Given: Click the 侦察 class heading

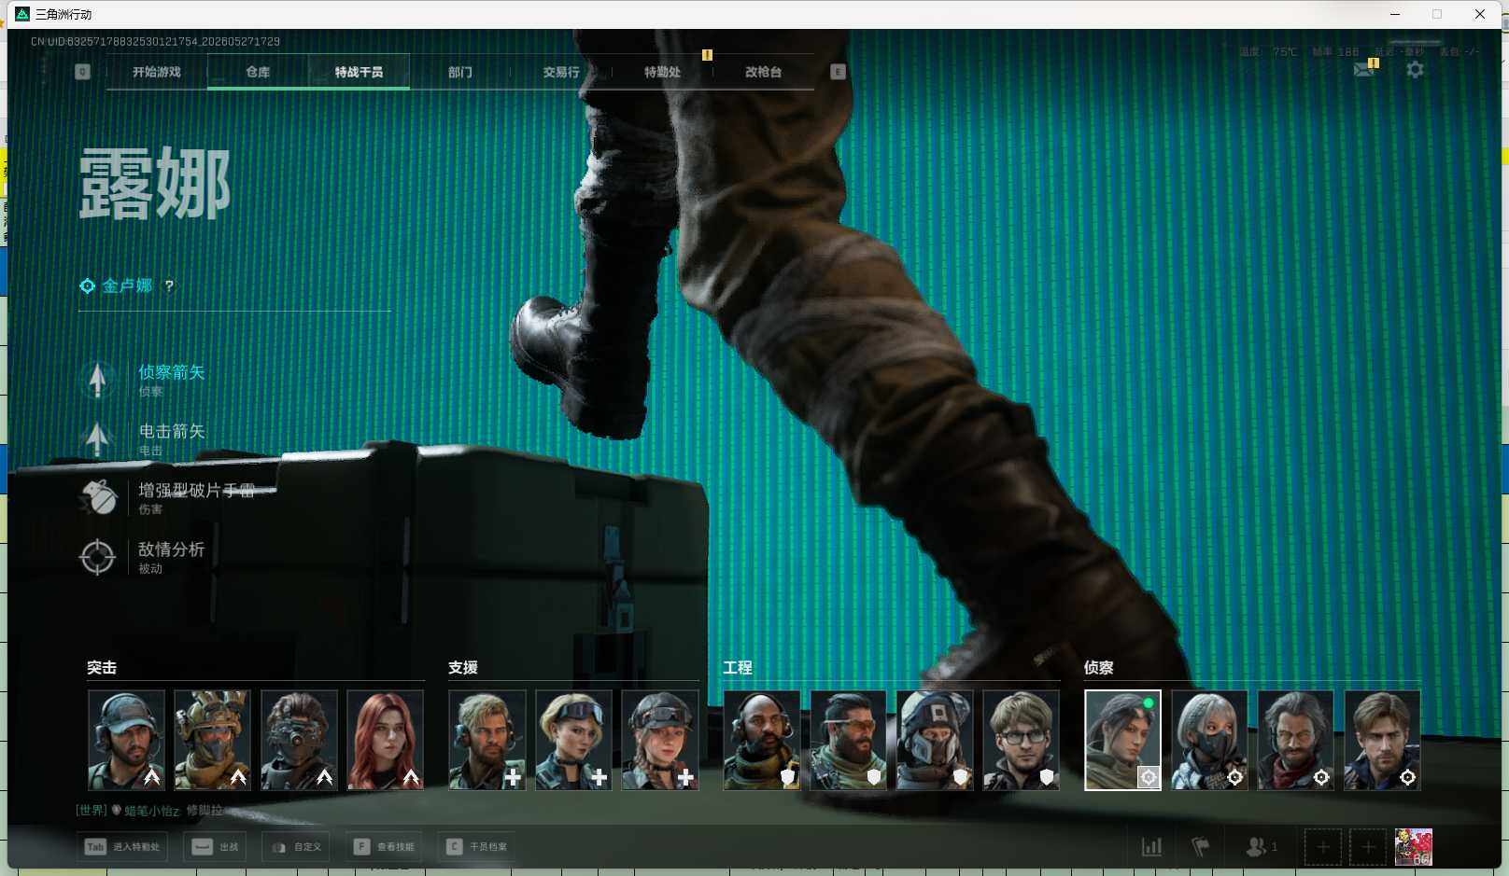Looking at the screenshot, I should point(1098,668).
